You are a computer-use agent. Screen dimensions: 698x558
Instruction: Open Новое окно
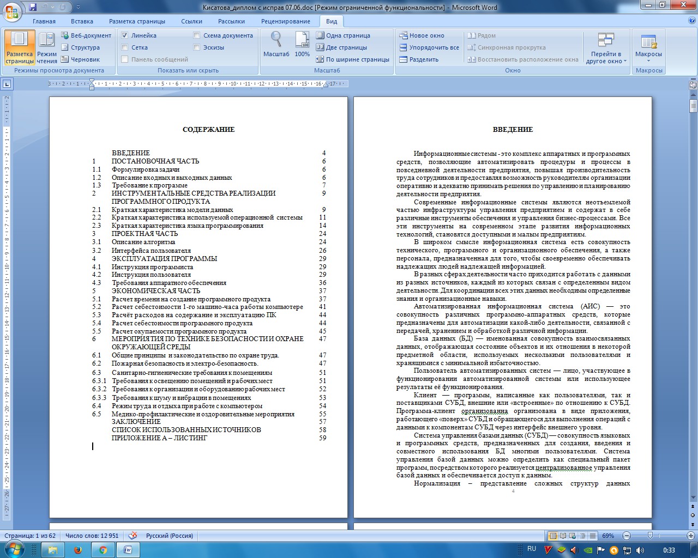[422, 35]
